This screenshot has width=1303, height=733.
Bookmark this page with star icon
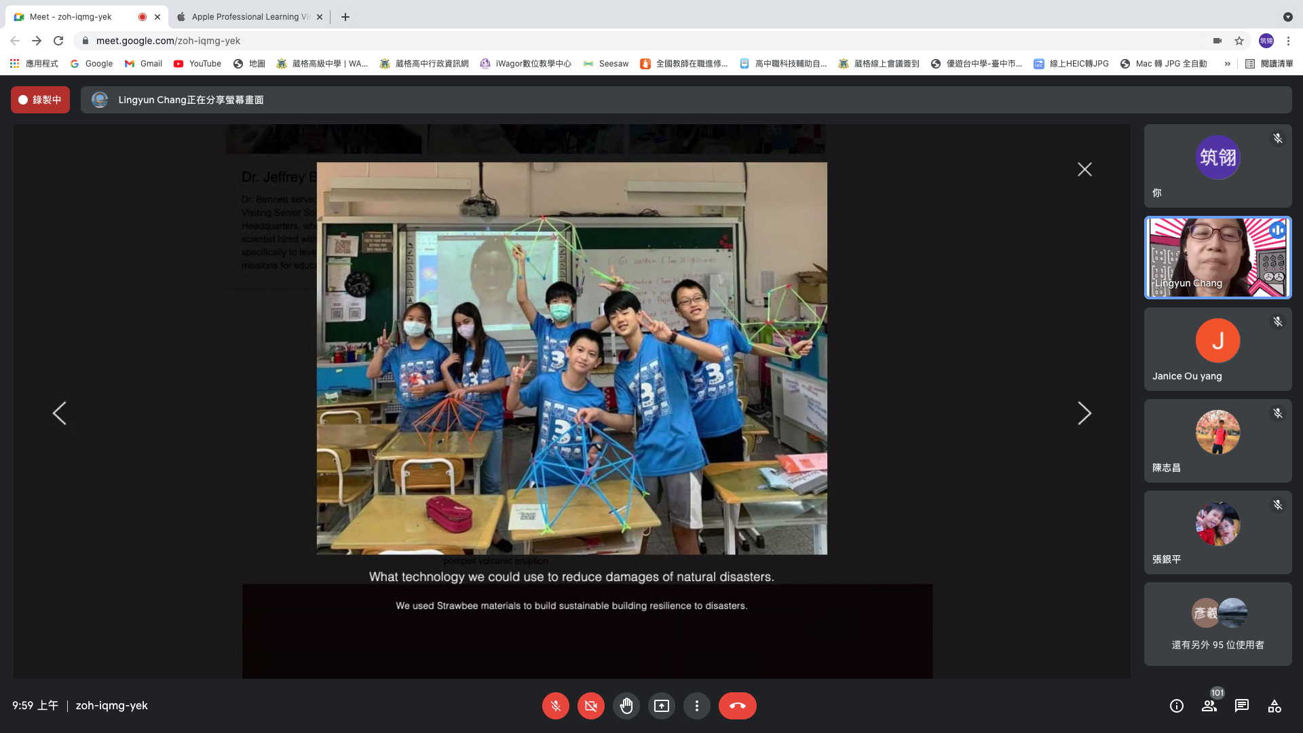(1239, 41)
